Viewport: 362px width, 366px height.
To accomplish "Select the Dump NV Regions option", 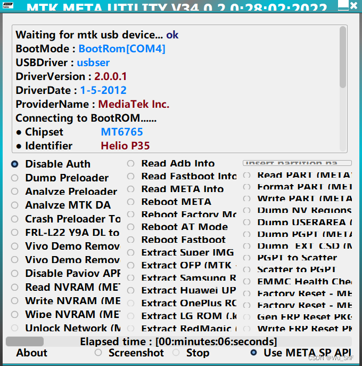I will 298,211.
